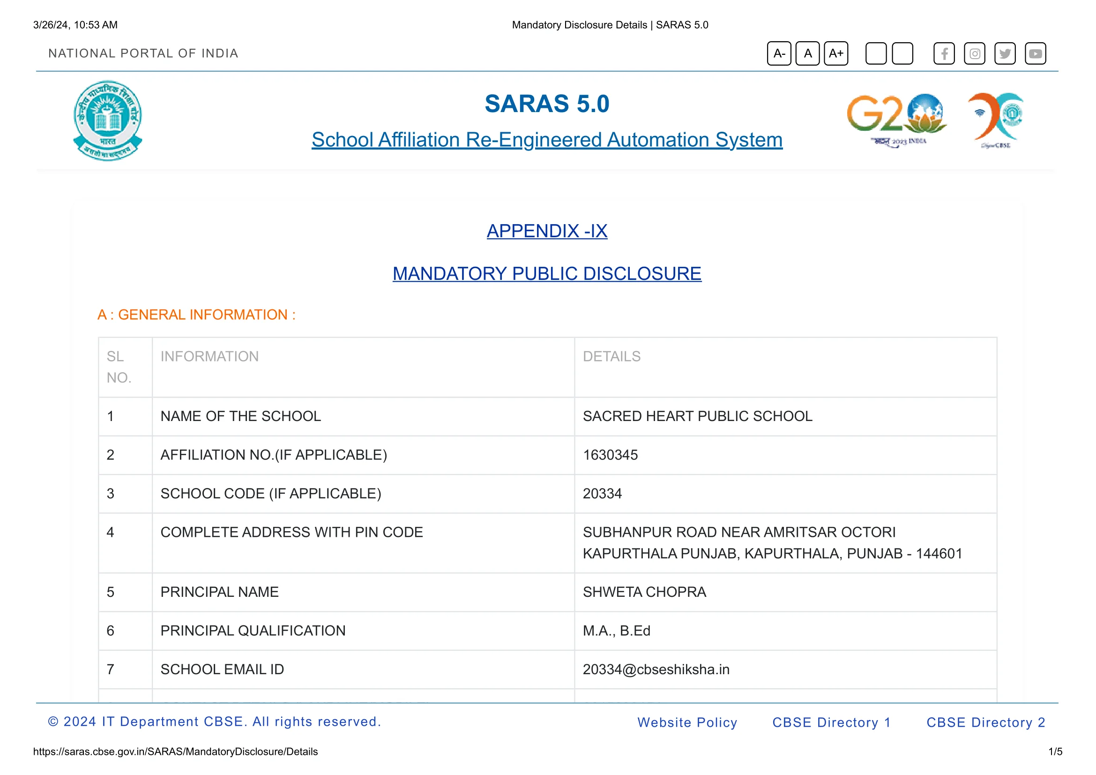The width and height of the screenshot is (1096, 775).
Task: Select 'SACRED HEART PUBLIC SCHOOL' cell
Action: (786, 416)
